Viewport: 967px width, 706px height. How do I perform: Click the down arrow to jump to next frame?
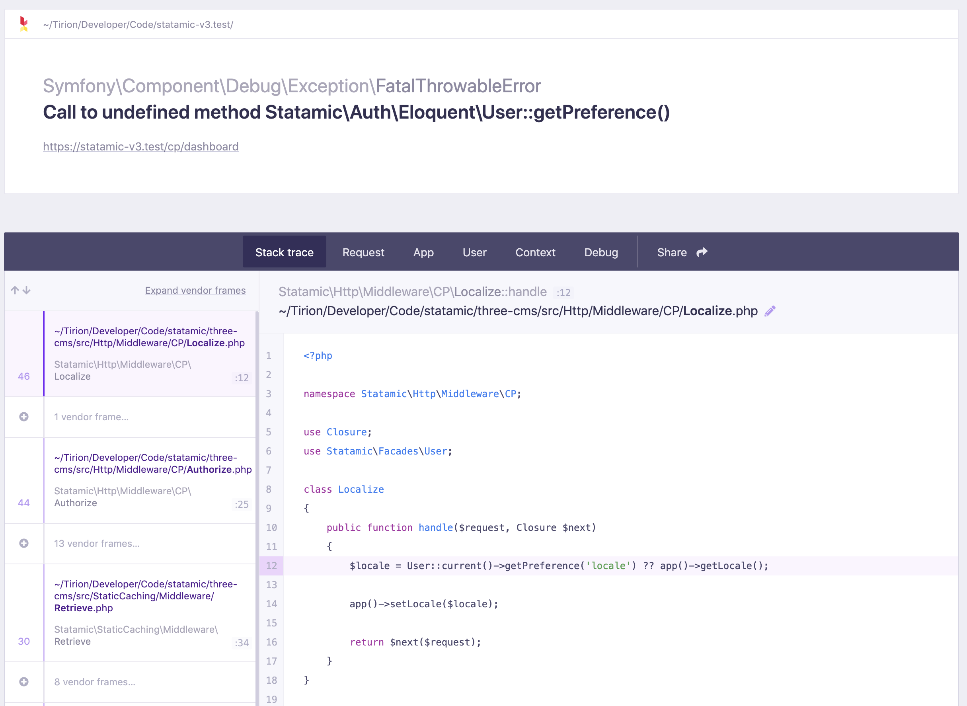pyautogui.click(x=27, y=290)
